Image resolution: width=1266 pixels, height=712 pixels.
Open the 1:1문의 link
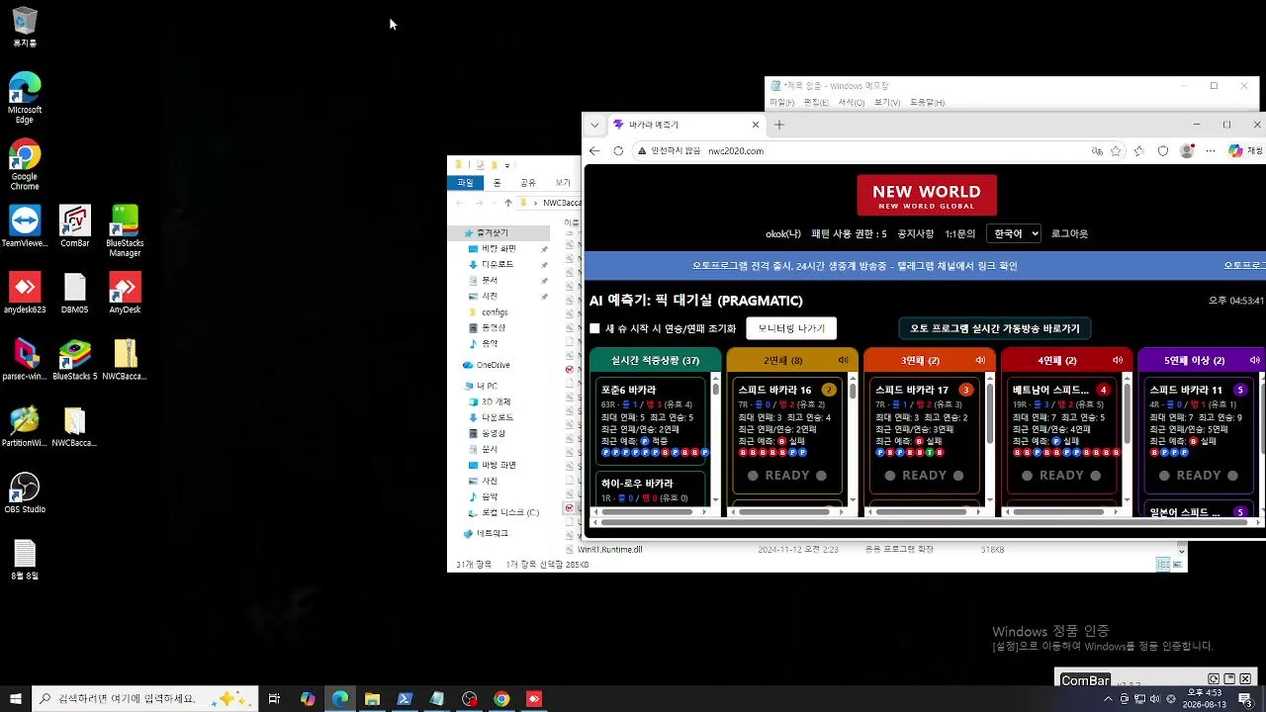tap(959, 234)
